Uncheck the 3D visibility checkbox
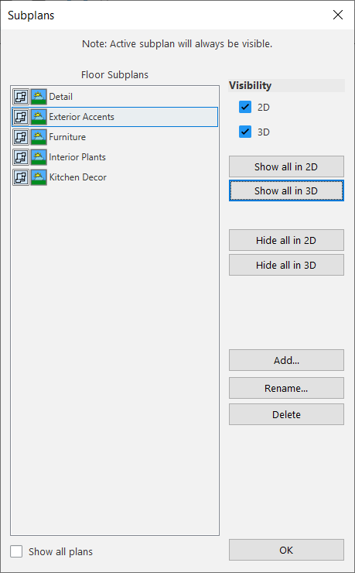This screenshot has height=573, width=355. coord(245,132)
